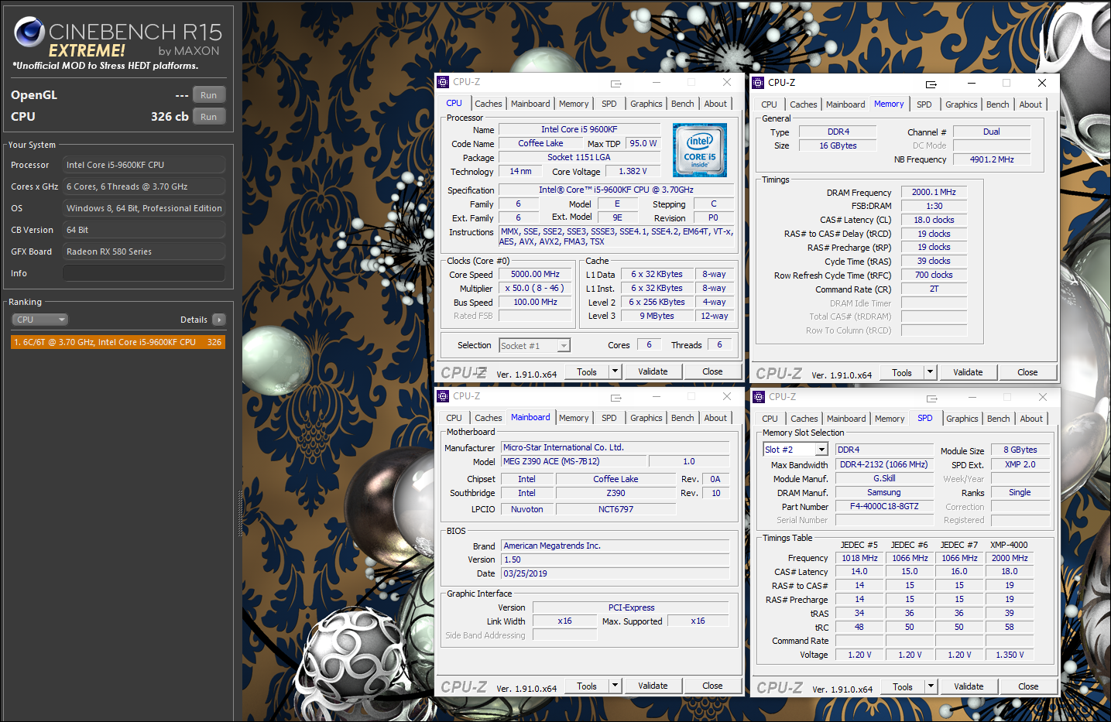Switch to Caches tab in the CPU tab window

(x=489, y=104)
